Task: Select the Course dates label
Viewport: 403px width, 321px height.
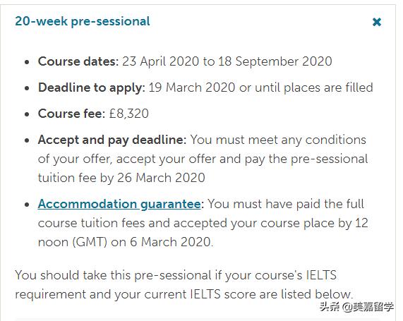Action: click(x=78, y=61)
